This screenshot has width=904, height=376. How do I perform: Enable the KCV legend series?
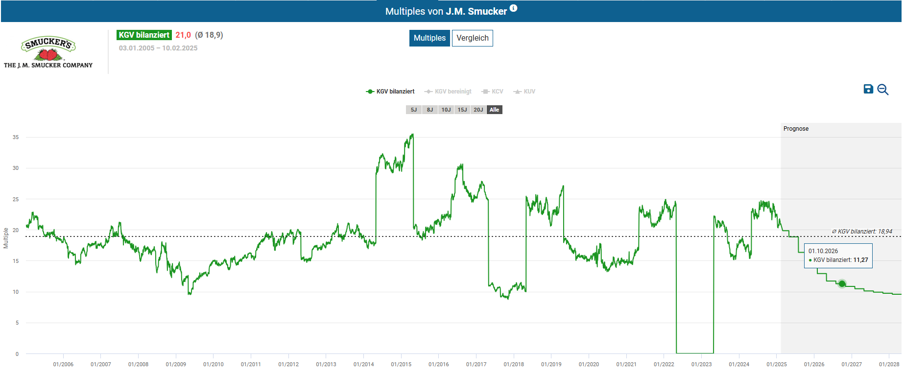pyautogui.click(x=492, y=92)
